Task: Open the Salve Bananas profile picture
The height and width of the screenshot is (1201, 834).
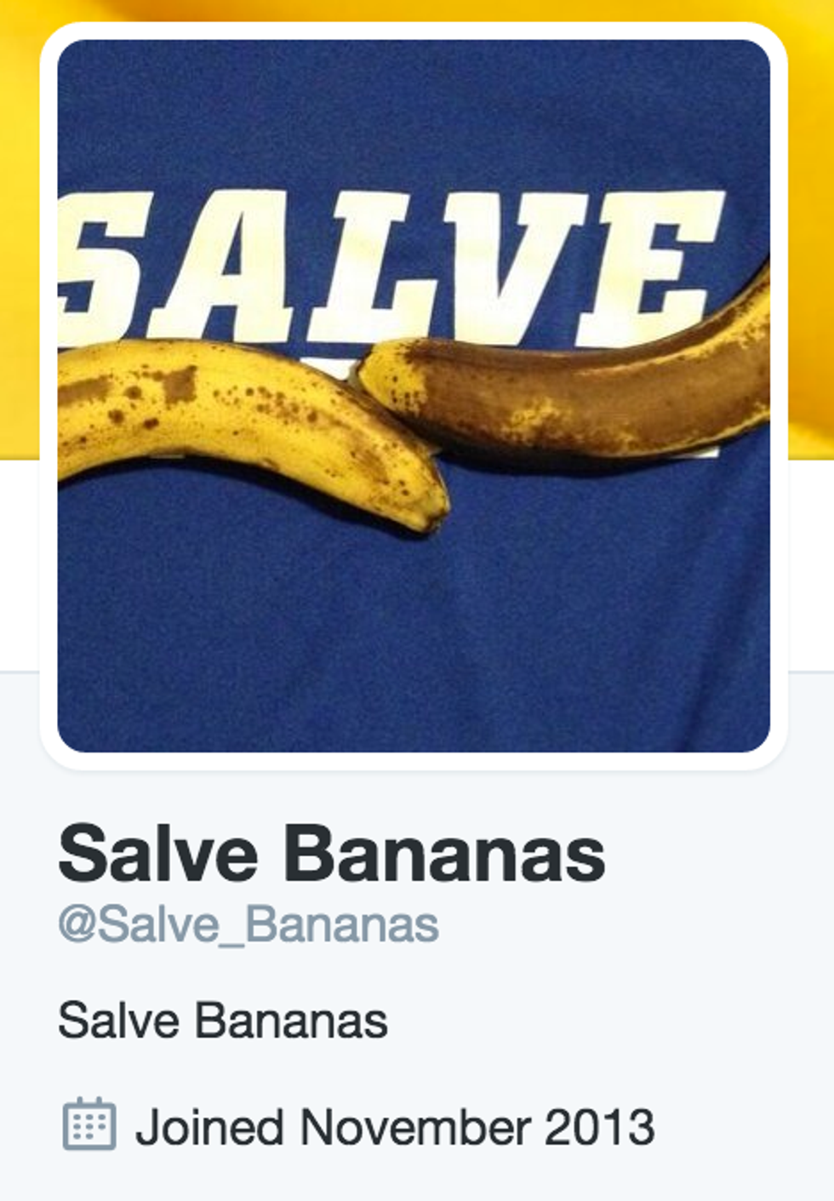Action: point(414,396)
